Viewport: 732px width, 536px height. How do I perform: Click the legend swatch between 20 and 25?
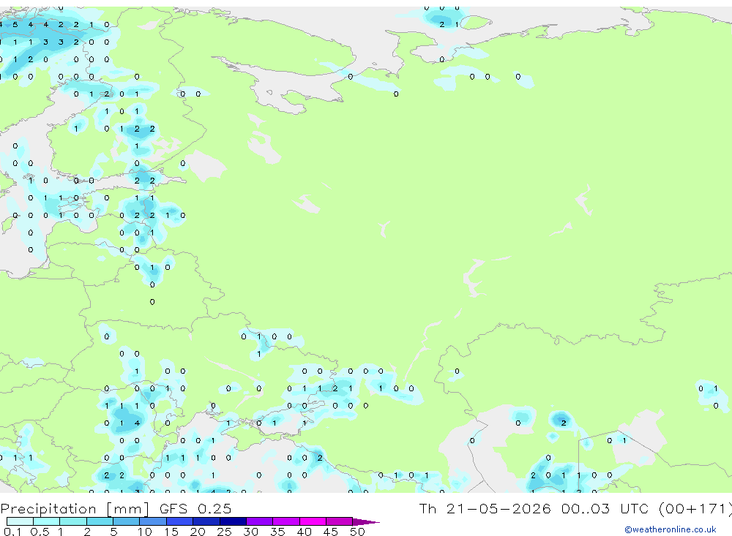click(x=206, y=521)
